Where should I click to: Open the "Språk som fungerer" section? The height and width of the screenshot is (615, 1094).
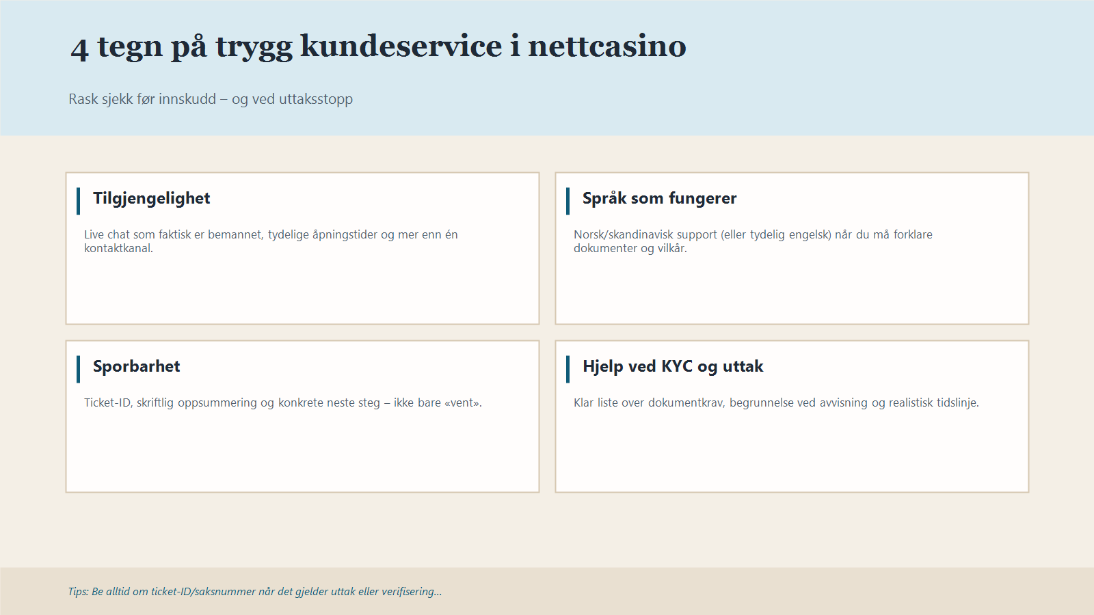click(x=658, y=199)
